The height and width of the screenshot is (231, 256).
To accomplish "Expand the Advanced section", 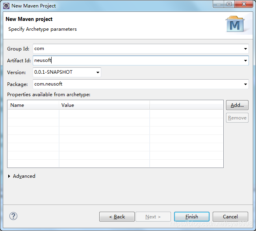I will [x=9, y=176].
